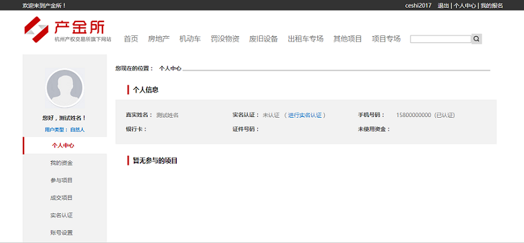Image resolution: width=524 pixels, height=243 pixels.
Task: Click the 您好，测试姓名 greeting
Action: pos(65,118)
